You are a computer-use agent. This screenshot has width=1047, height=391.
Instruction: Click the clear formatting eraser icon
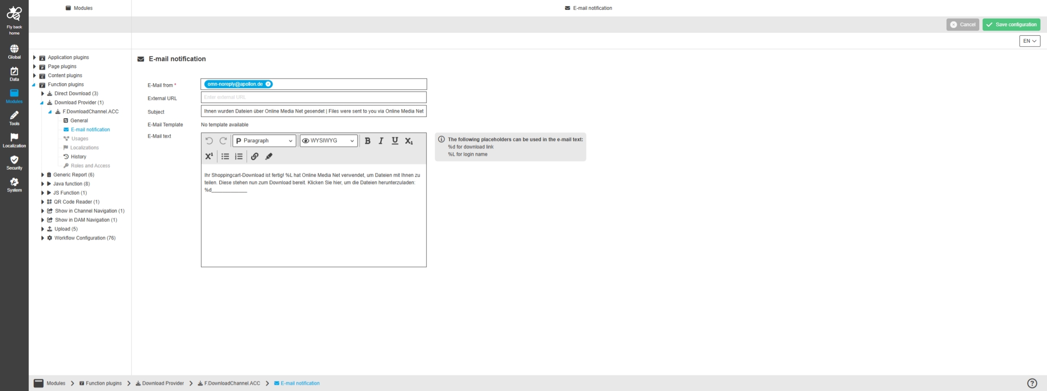tap(269, 156)
